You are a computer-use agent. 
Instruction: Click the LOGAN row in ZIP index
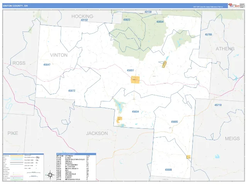(76, 158)
